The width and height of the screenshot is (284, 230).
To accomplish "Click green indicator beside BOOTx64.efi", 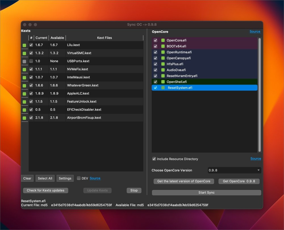I will (163, 46).
